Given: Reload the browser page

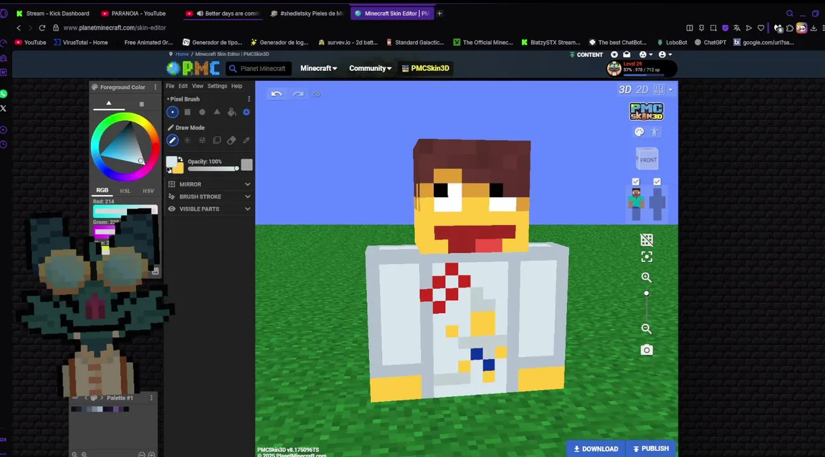Looking at the screenshot, I should pyautogui.click(x=42, y=28).
